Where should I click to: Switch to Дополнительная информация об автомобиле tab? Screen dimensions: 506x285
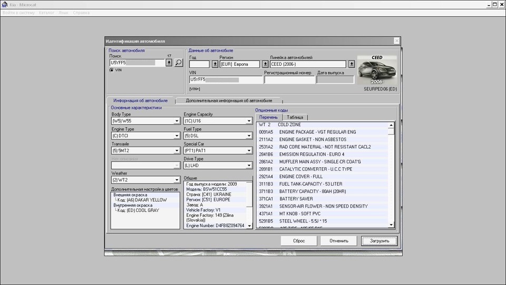[x=229, y=100]
